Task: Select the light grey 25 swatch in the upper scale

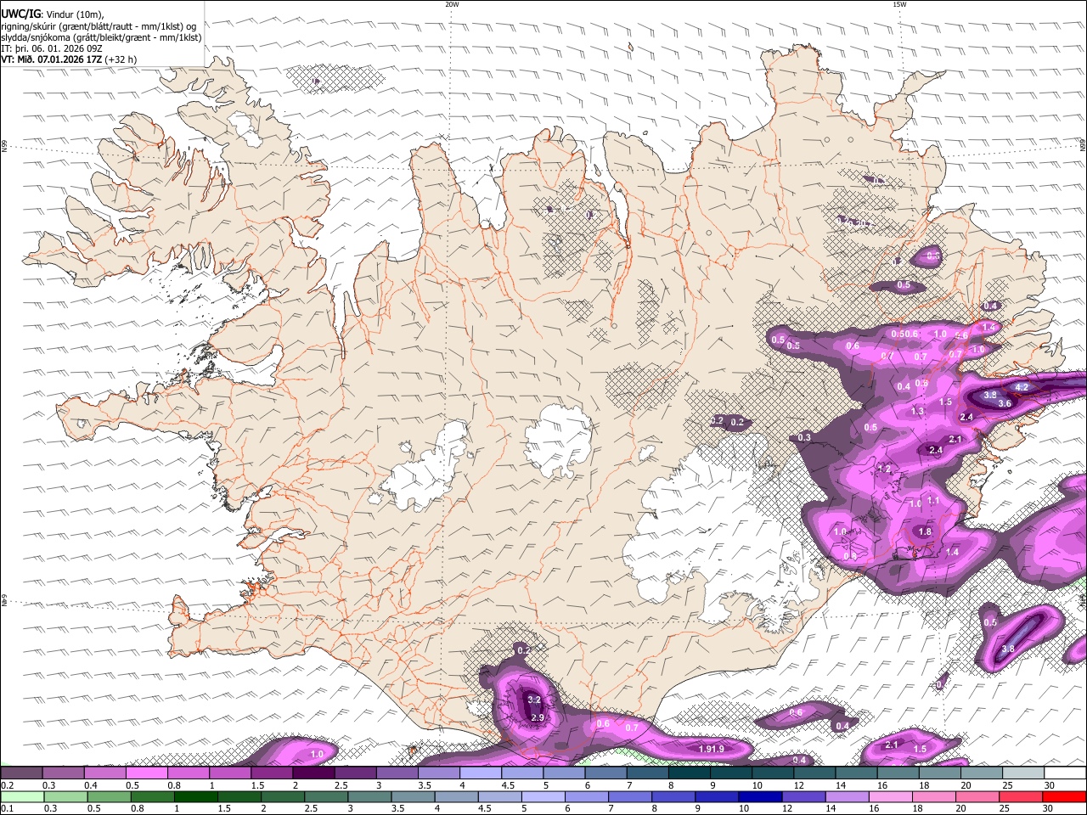Action: point(1023,773)
